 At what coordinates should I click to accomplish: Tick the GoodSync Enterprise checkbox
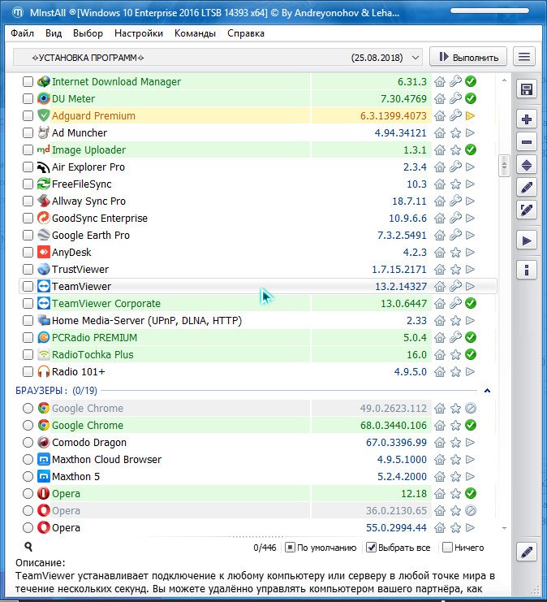[x=28, y=218]
